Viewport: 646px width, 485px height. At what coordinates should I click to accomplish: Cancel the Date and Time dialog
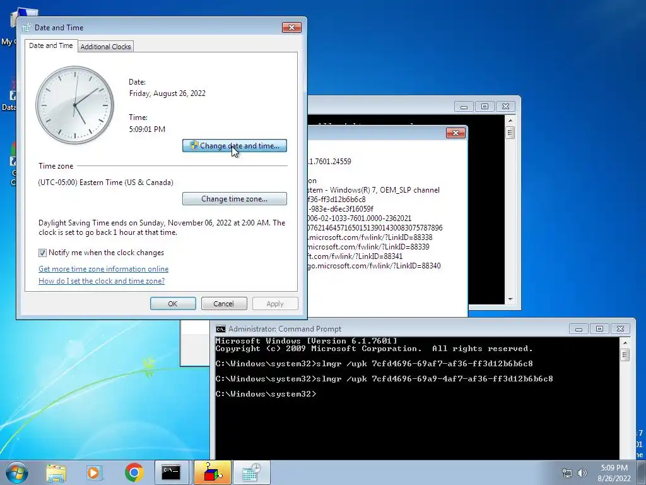click(x=224, y=304)
